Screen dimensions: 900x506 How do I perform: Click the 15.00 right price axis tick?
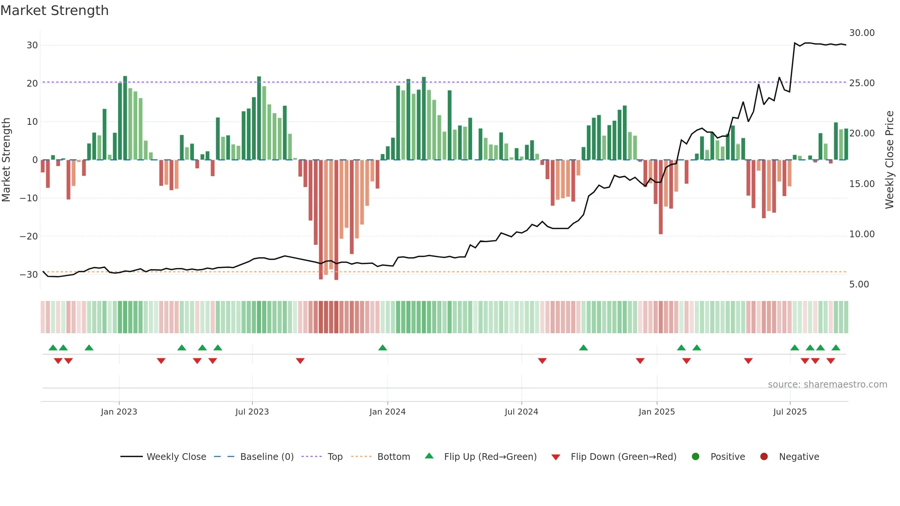862,184
